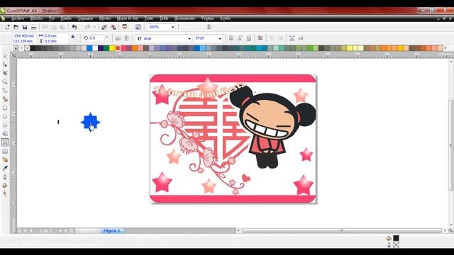Click the X position value field
This screenshot has height=255, width=454.
23,36
